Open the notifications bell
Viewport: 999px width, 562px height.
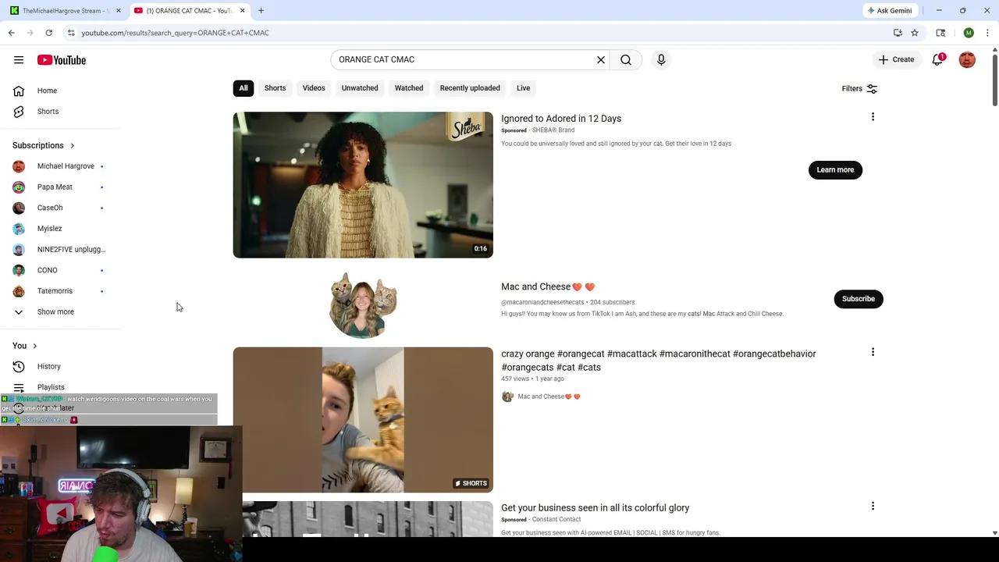pyautogui.click(x=938, y=59)
